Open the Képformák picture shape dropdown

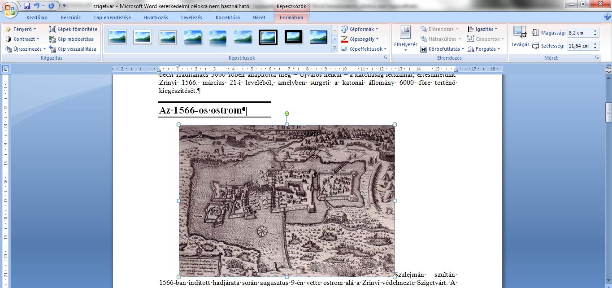[360, 29]
